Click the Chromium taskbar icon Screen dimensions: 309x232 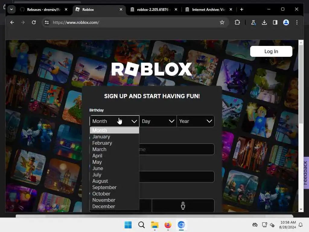(x=181, y=225)
